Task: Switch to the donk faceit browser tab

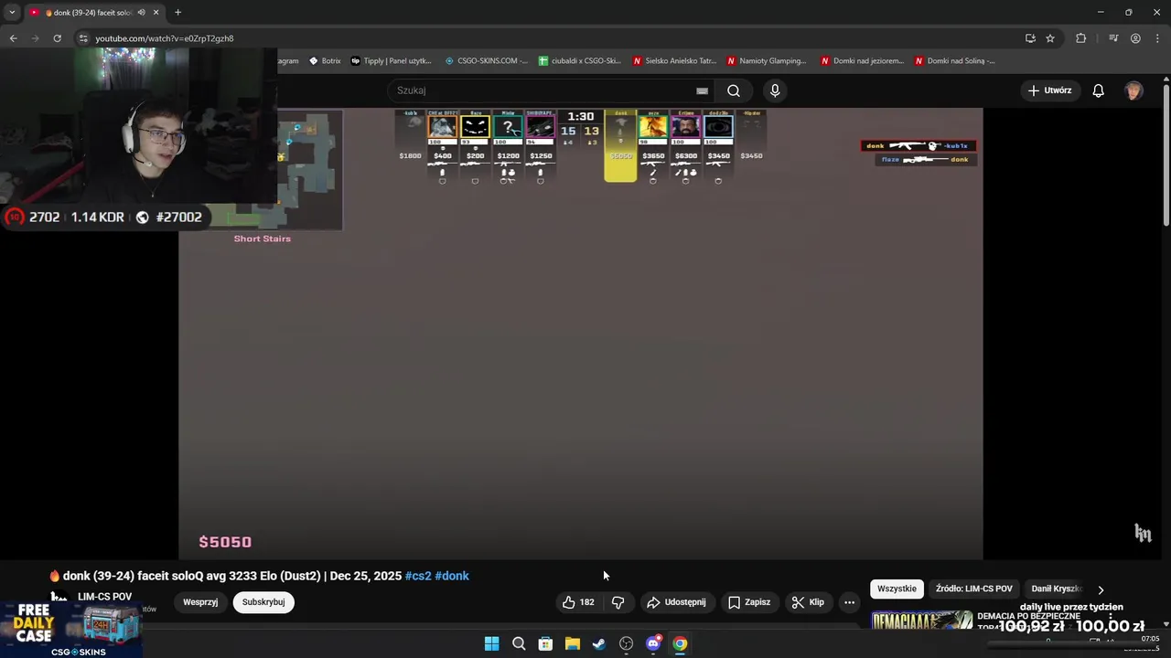Action: point(89,13)
